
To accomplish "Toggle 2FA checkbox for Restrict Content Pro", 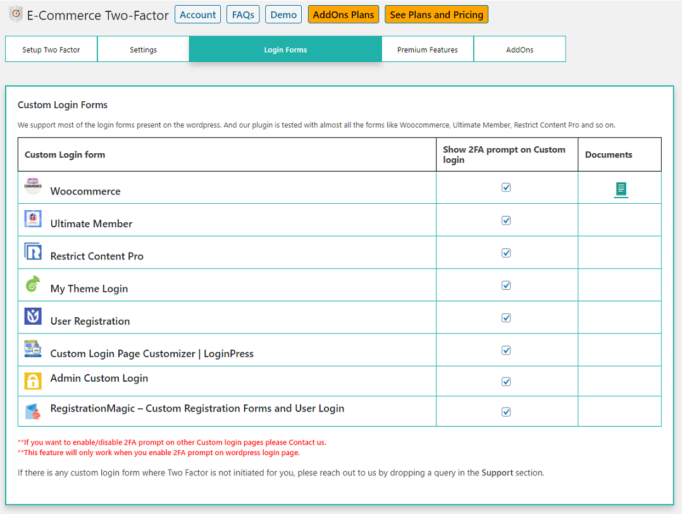I will (x=506, y=253).
